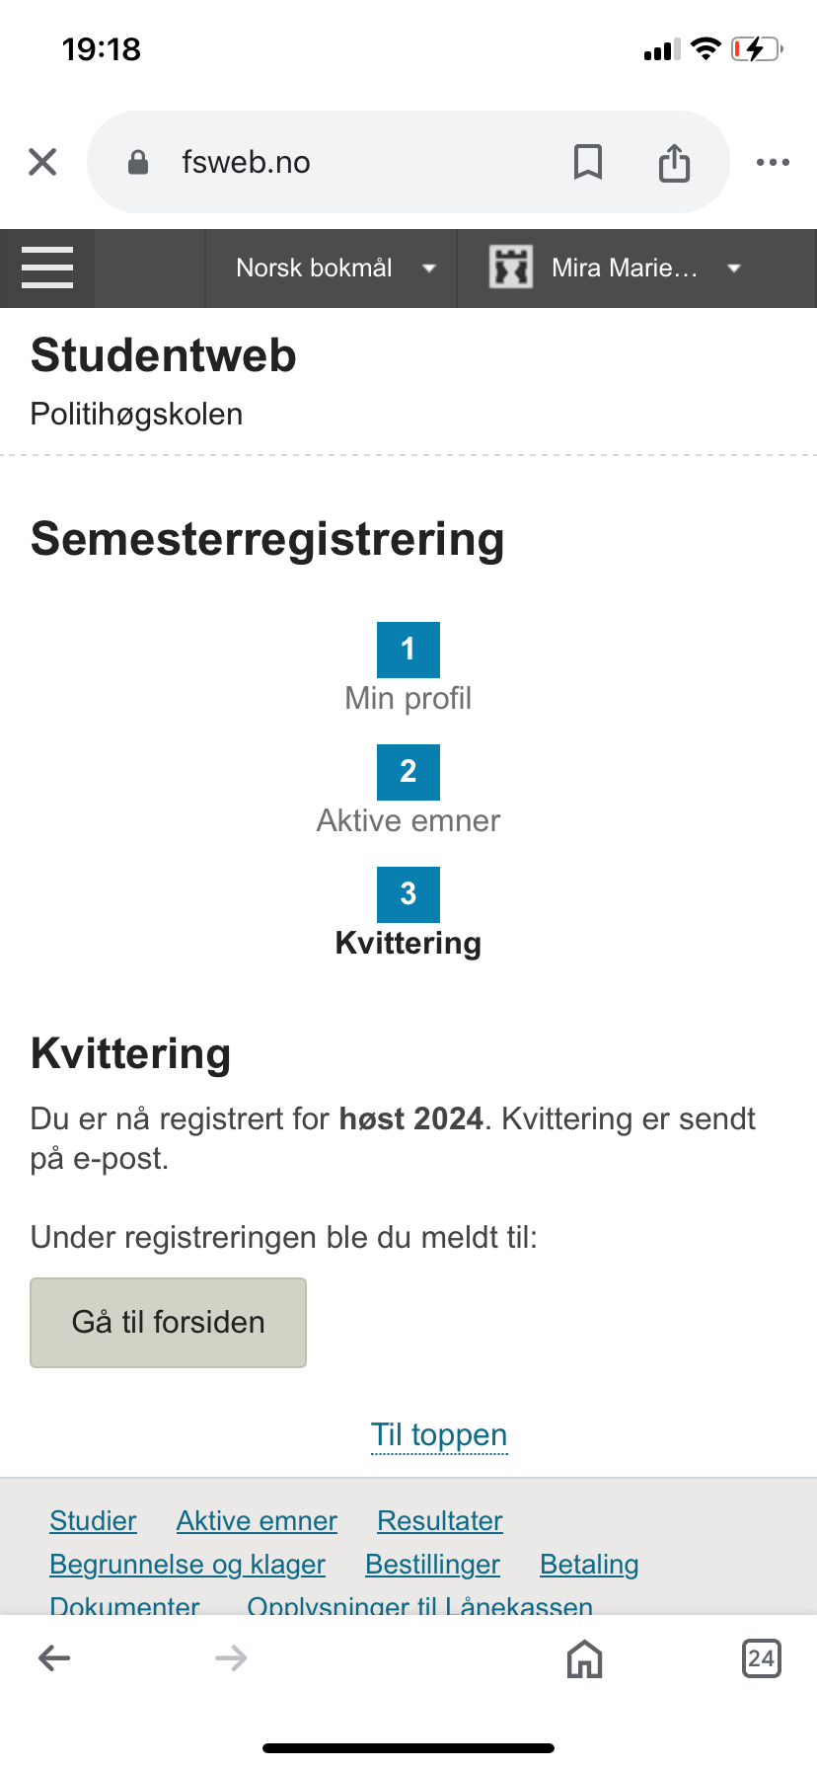Tap the browser home icon

click(585, 1658)
